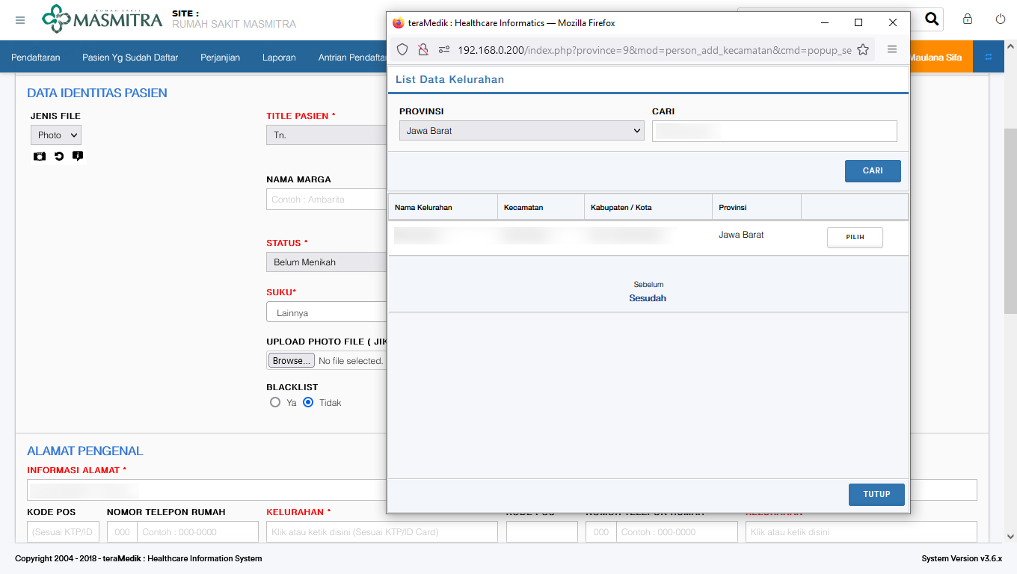Bookmark this page with the star icon

(863, 49)
